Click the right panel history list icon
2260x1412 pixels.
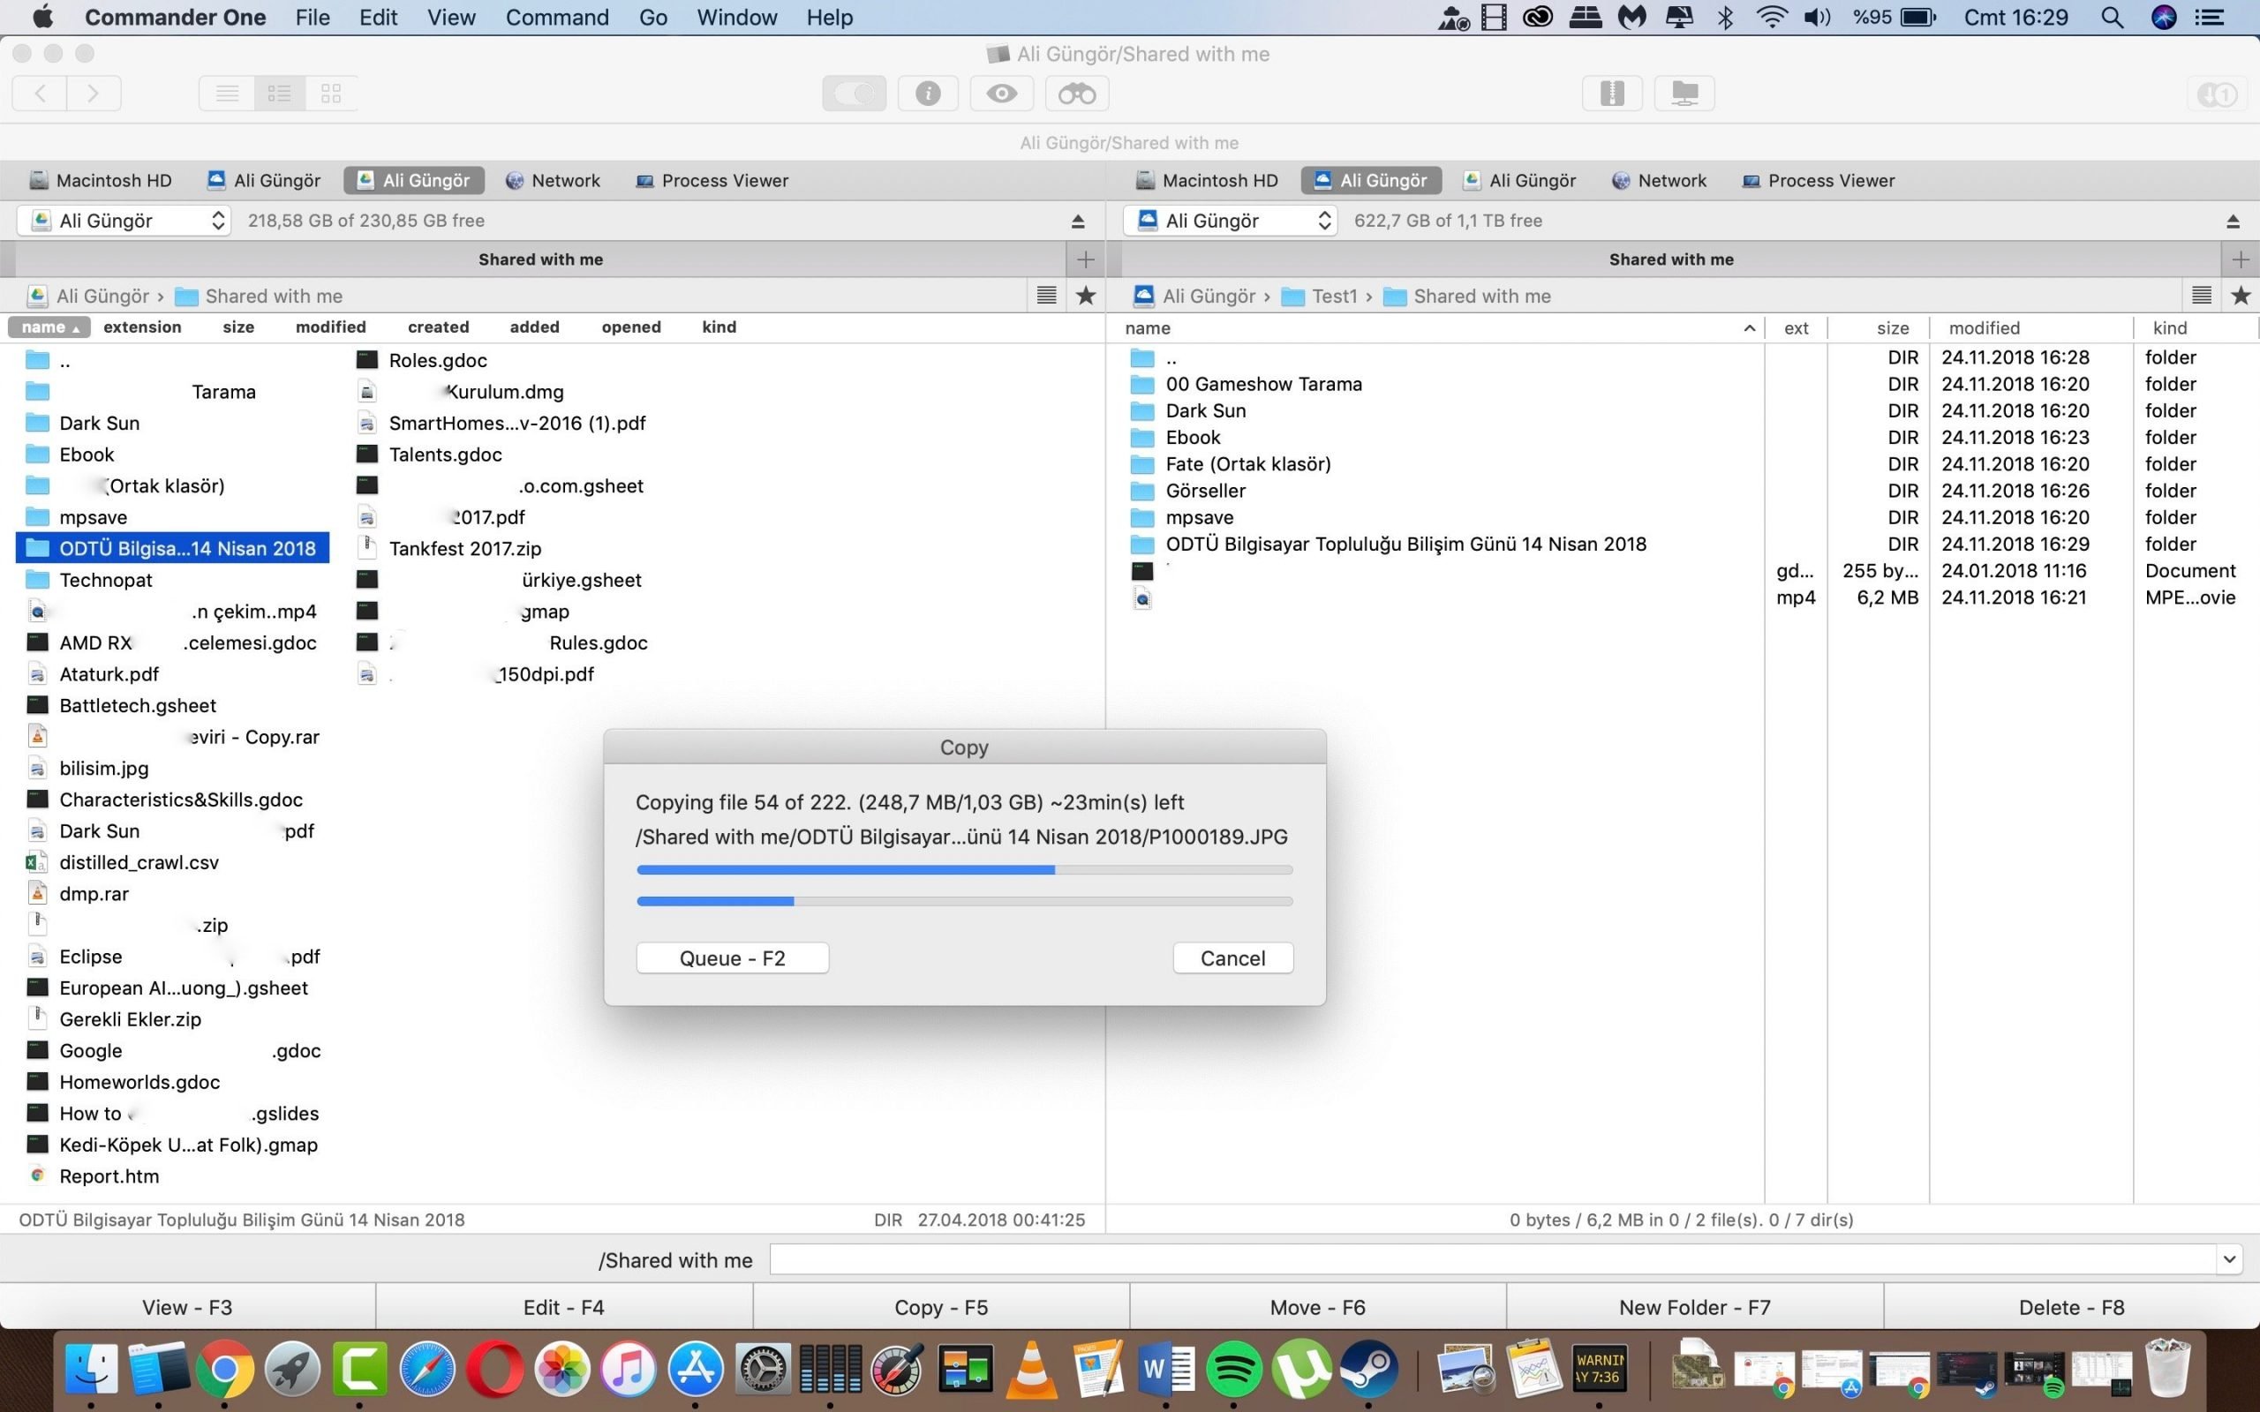pos(2201,296)
